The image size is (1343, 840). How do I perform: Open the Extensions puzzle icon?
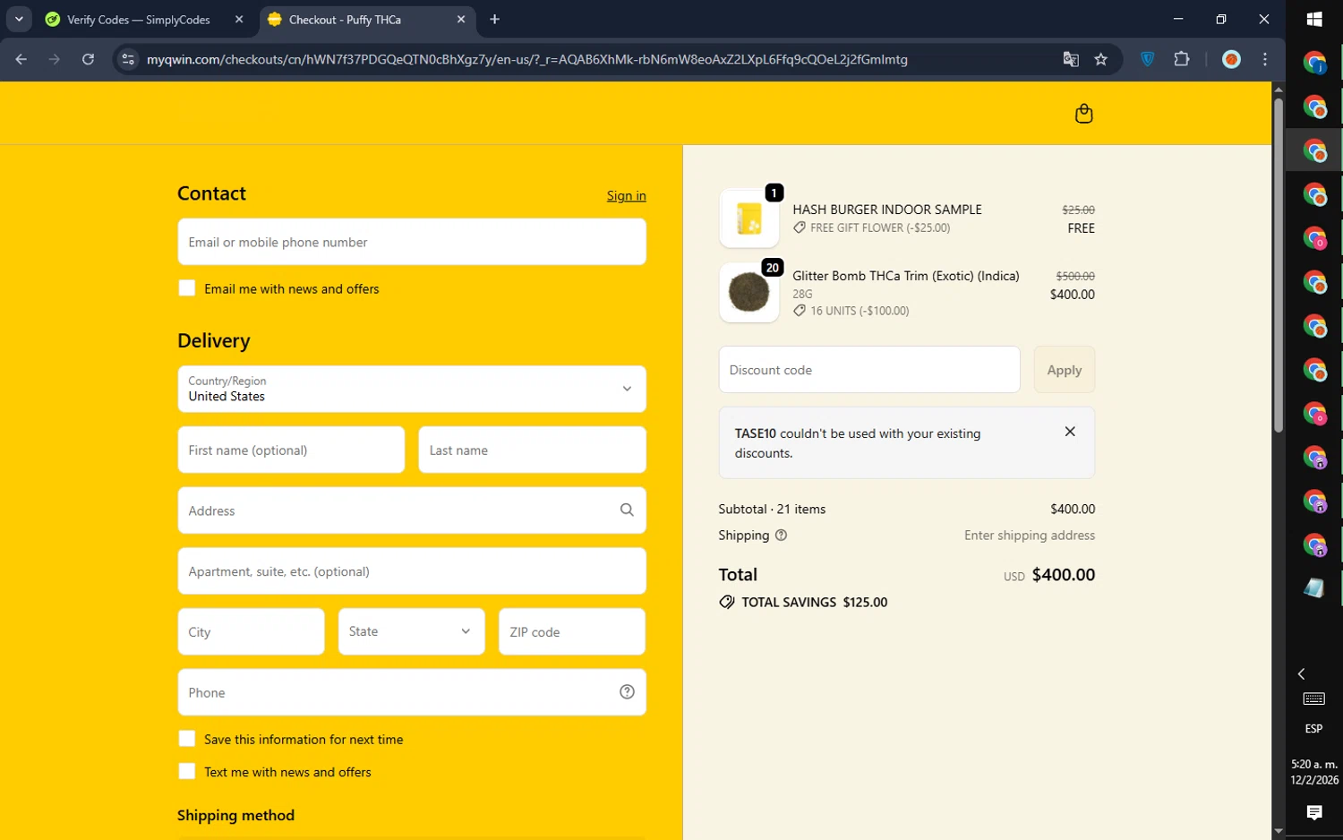pyautogui.click(x=1182, y=59)
